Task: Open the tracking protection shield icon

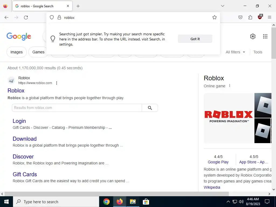Action: click(x=51, y=17)
